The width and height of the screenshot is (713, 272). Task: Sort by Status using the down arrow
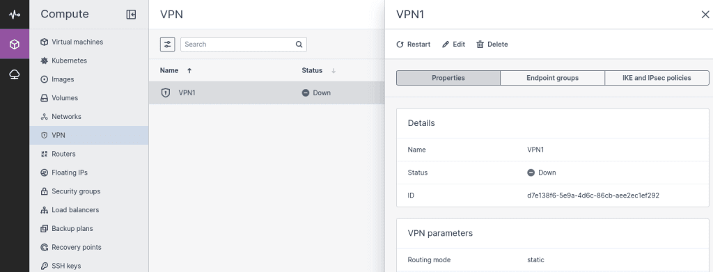point(334,70)
